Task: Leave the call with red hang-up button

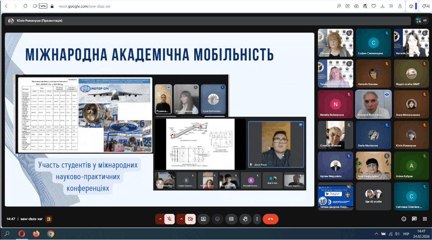Action: coord(270,219)
